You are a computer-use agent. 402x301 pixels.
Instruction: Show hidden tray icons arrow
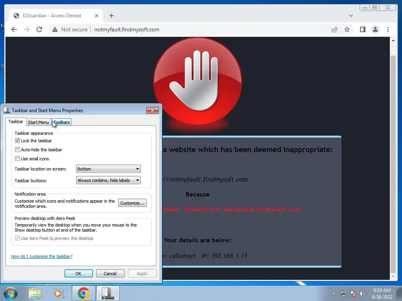pyautogui.click(x=334, y=294)
